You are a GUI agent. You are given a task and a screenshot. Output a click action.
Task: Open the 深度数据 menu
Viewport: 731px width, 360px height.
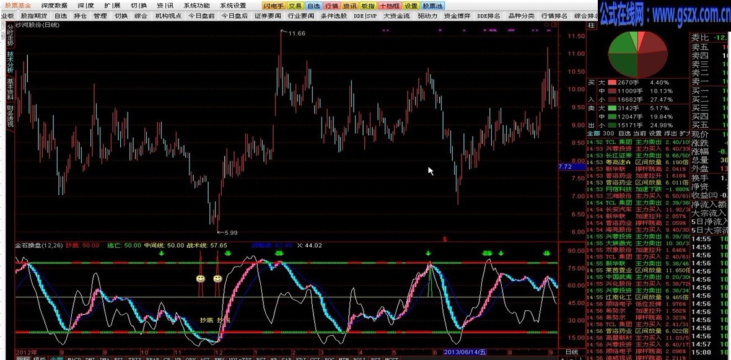[x=54, y=6]
